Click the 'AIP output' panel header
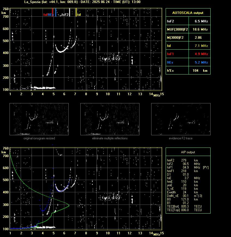Image resolution: width=231 pixels, height=237 pixels. pyautogui.click(x=188, y=152)
